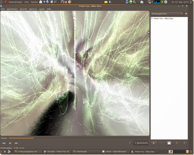Screen dimensions: 194x155
Task: Click the show desktop taskbar icon
Action: [x=5, y=152]
